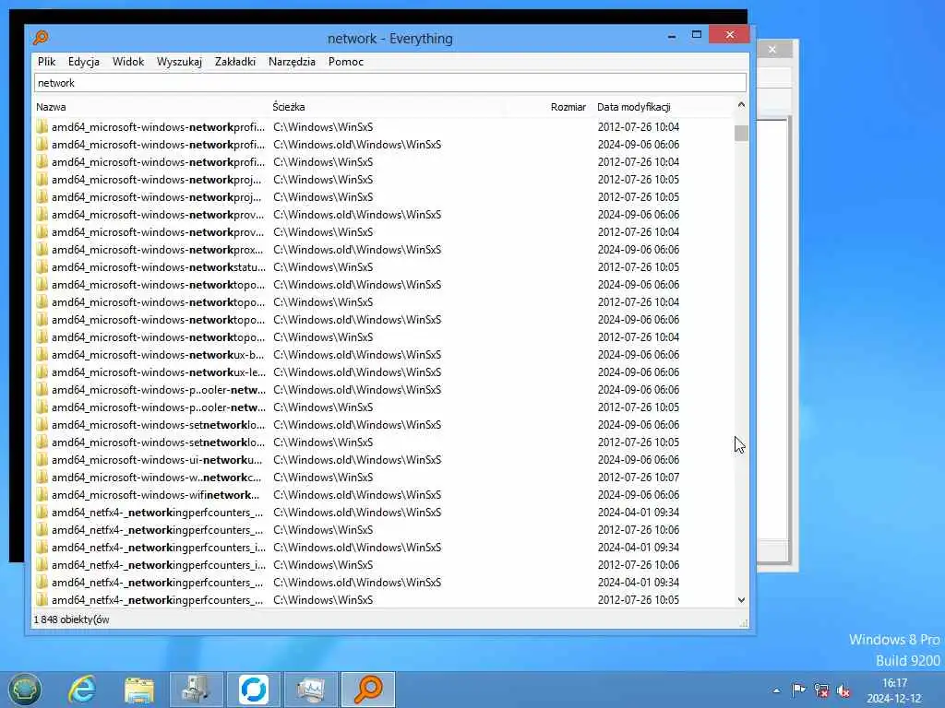Viewport: 945px width, 708px height.
Task: Click the Everything magnifier icon in title bar
Action: (41, 38)
